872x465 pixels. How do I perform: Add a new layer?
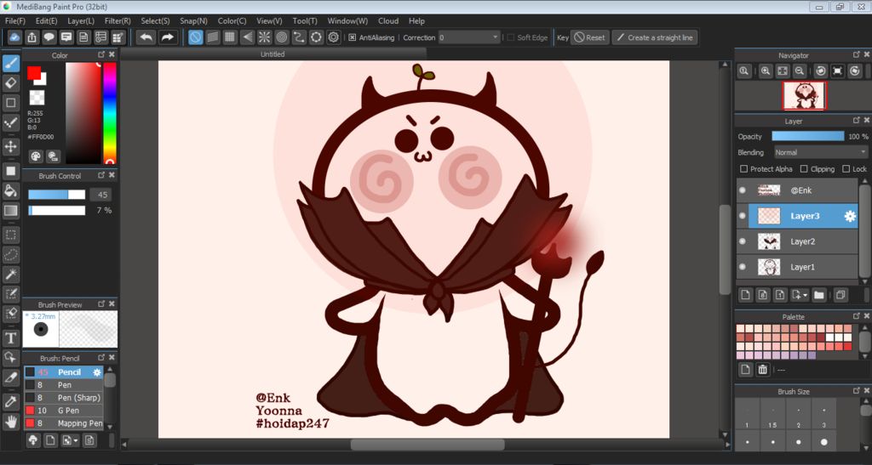pos(746,295)
